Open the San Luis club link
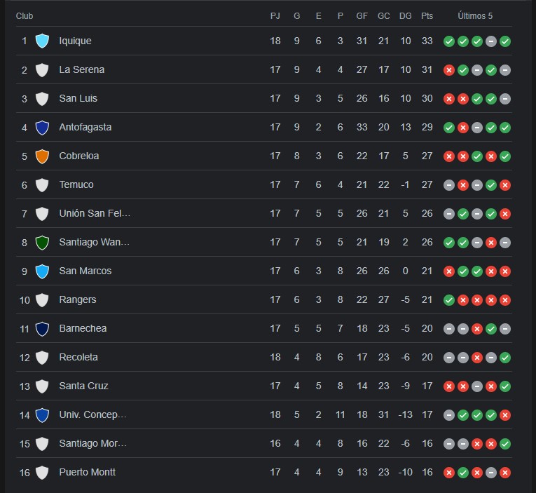This screenshot has width=536, height=493. [78, 99]
